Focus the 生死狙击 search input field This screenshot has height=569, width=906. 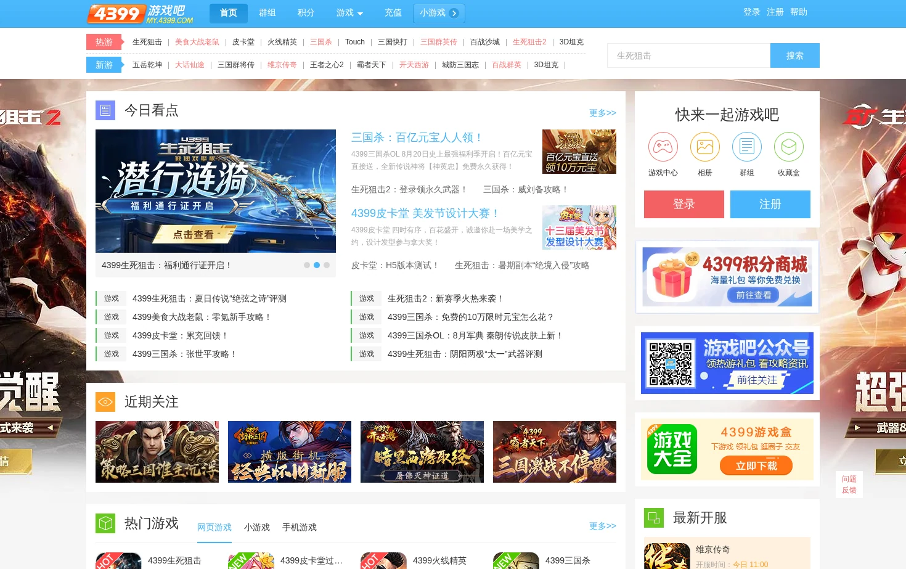coord(689,55)
